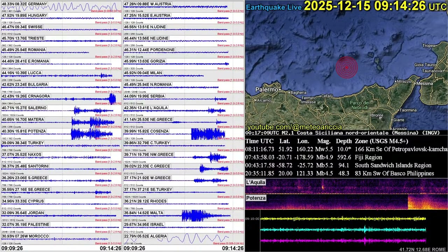The height and width of the screenshot is (252, 448).
Task: Select the CRNAGORA station label
Action: click(x=26, y=96)
